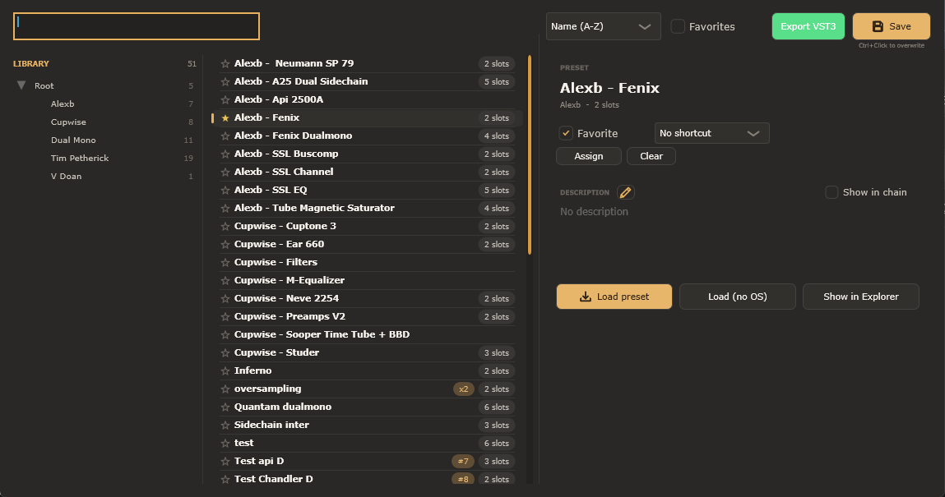945x497 pixels.
Task: Click Show in Explorer button
Action: point(861,297)
